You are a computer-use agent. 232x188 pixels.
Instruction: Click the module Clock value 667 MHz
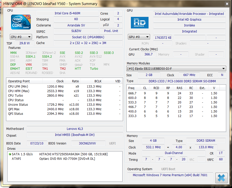pos(189,75)
